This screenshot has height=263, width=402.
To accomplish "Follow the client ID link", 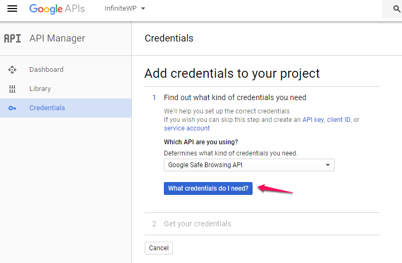I will (338, 120).
